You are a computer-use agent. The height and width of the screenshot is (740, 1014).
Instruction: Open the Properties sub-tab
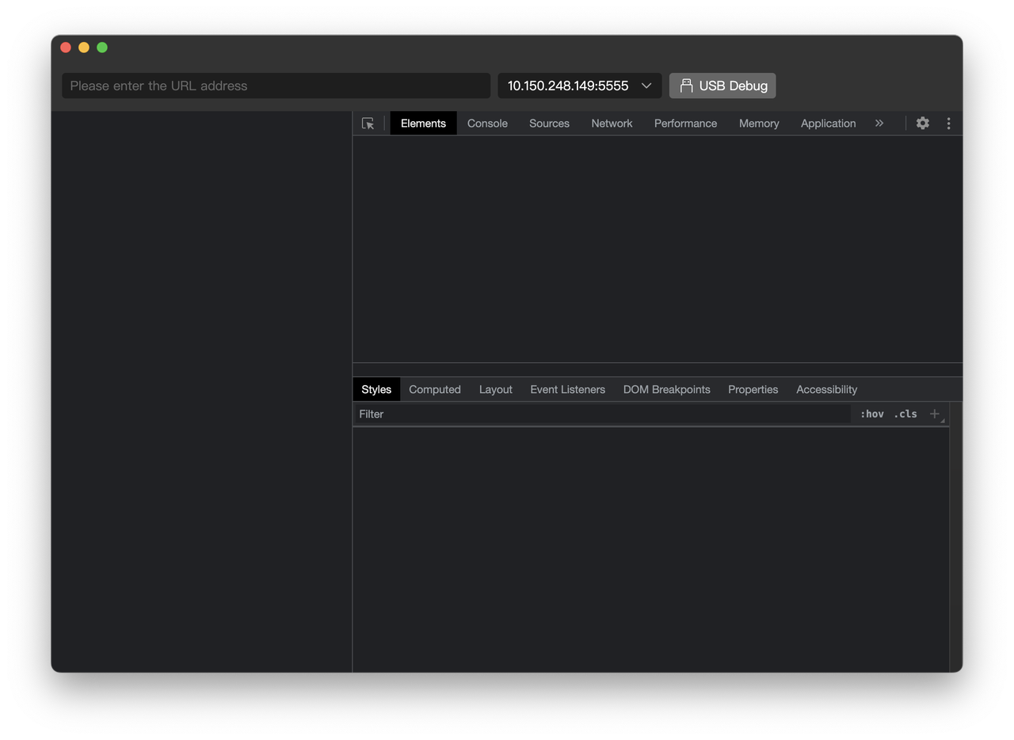click(753, 390)
